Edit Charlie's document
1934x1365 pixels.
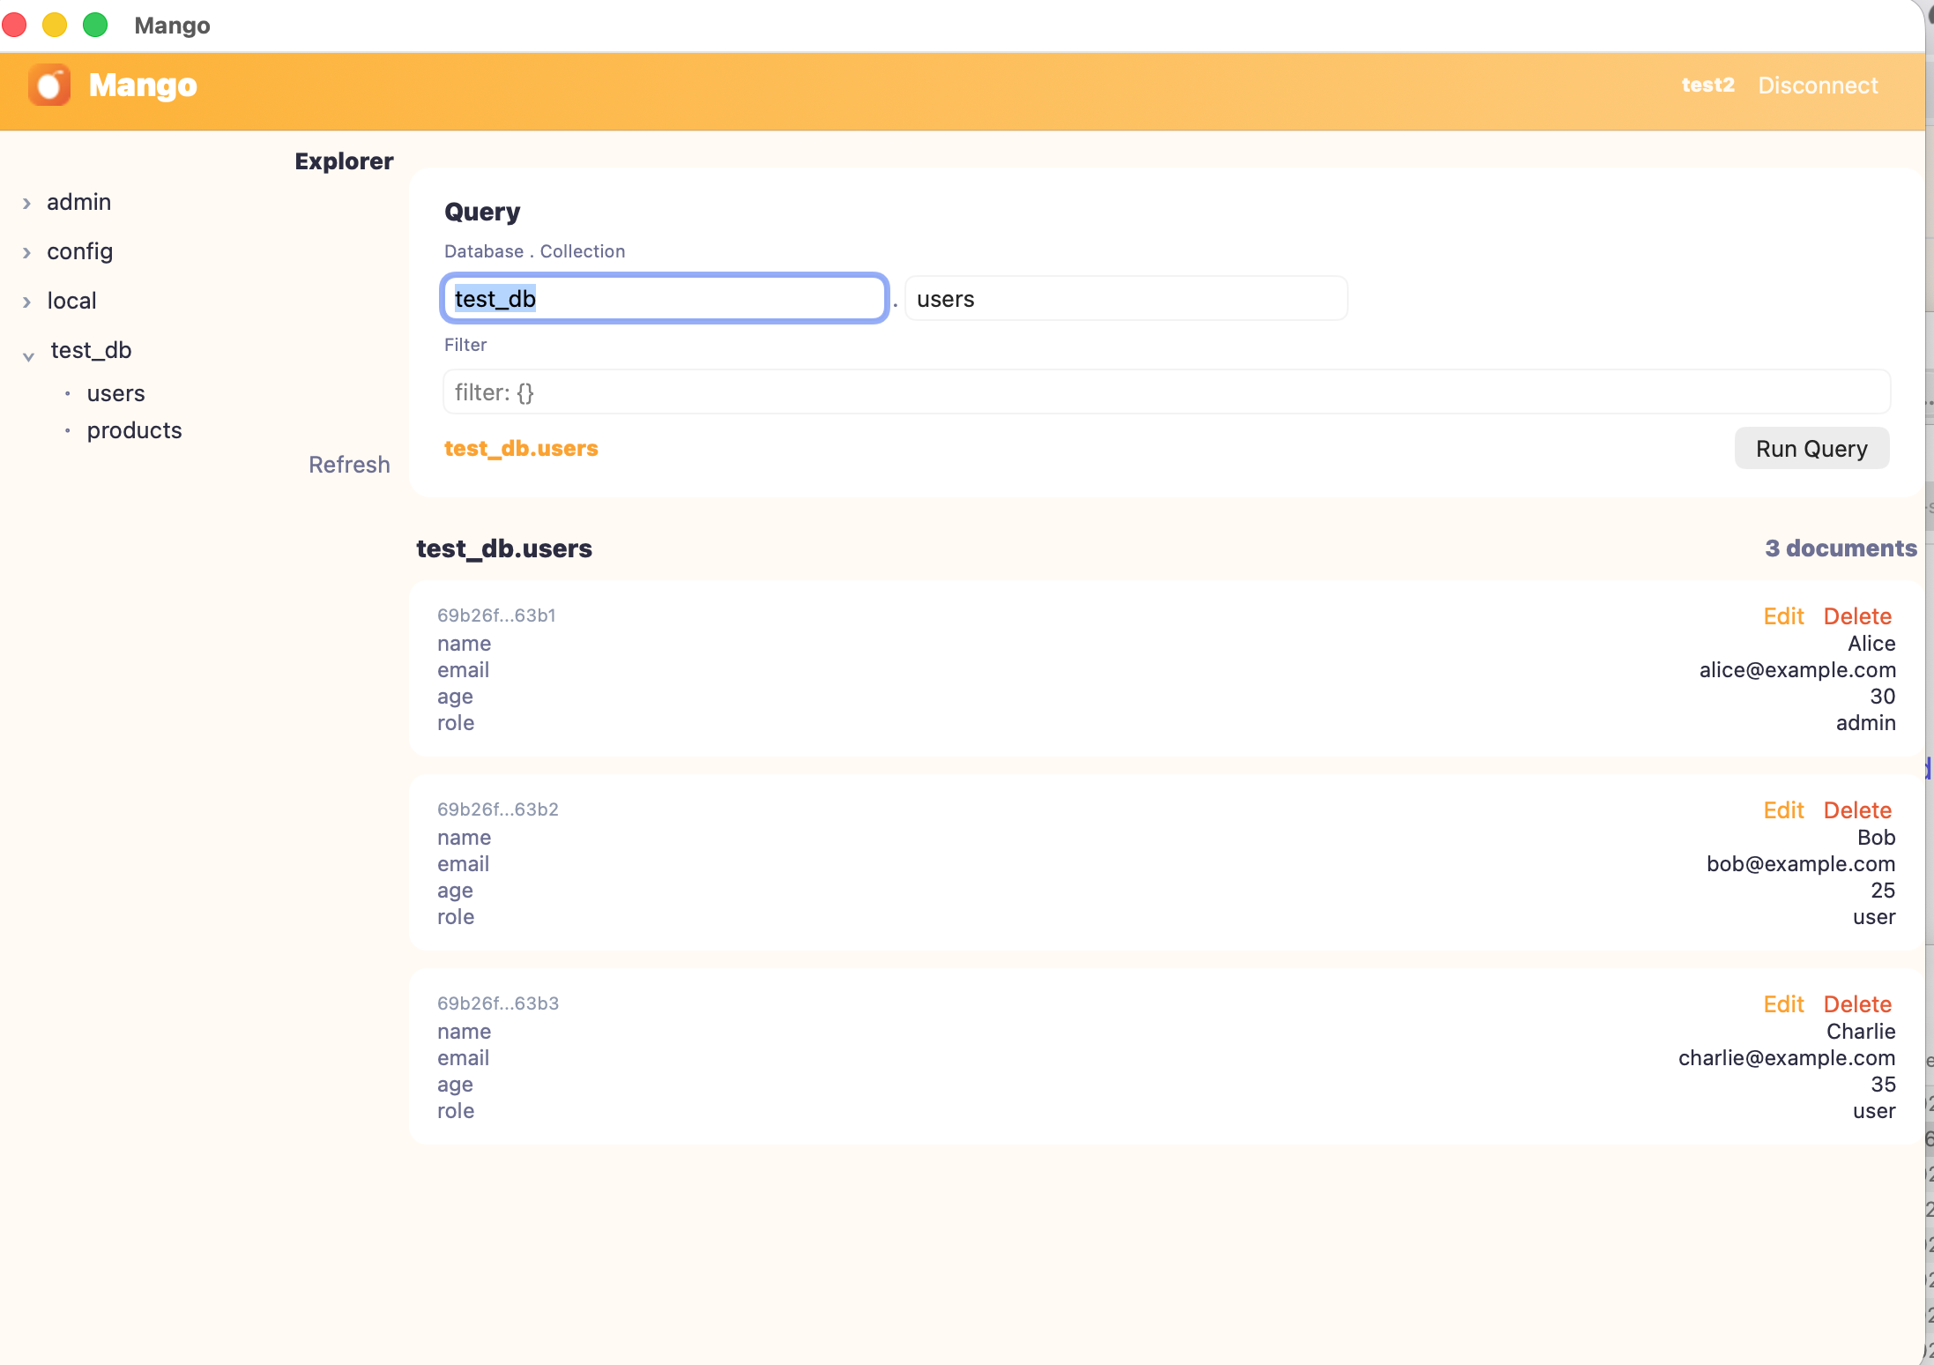click(x=1782, y=1003)
